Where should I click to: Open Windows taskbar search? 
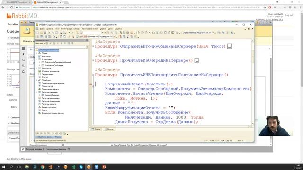pyautogui.click(x=11, y=167)
